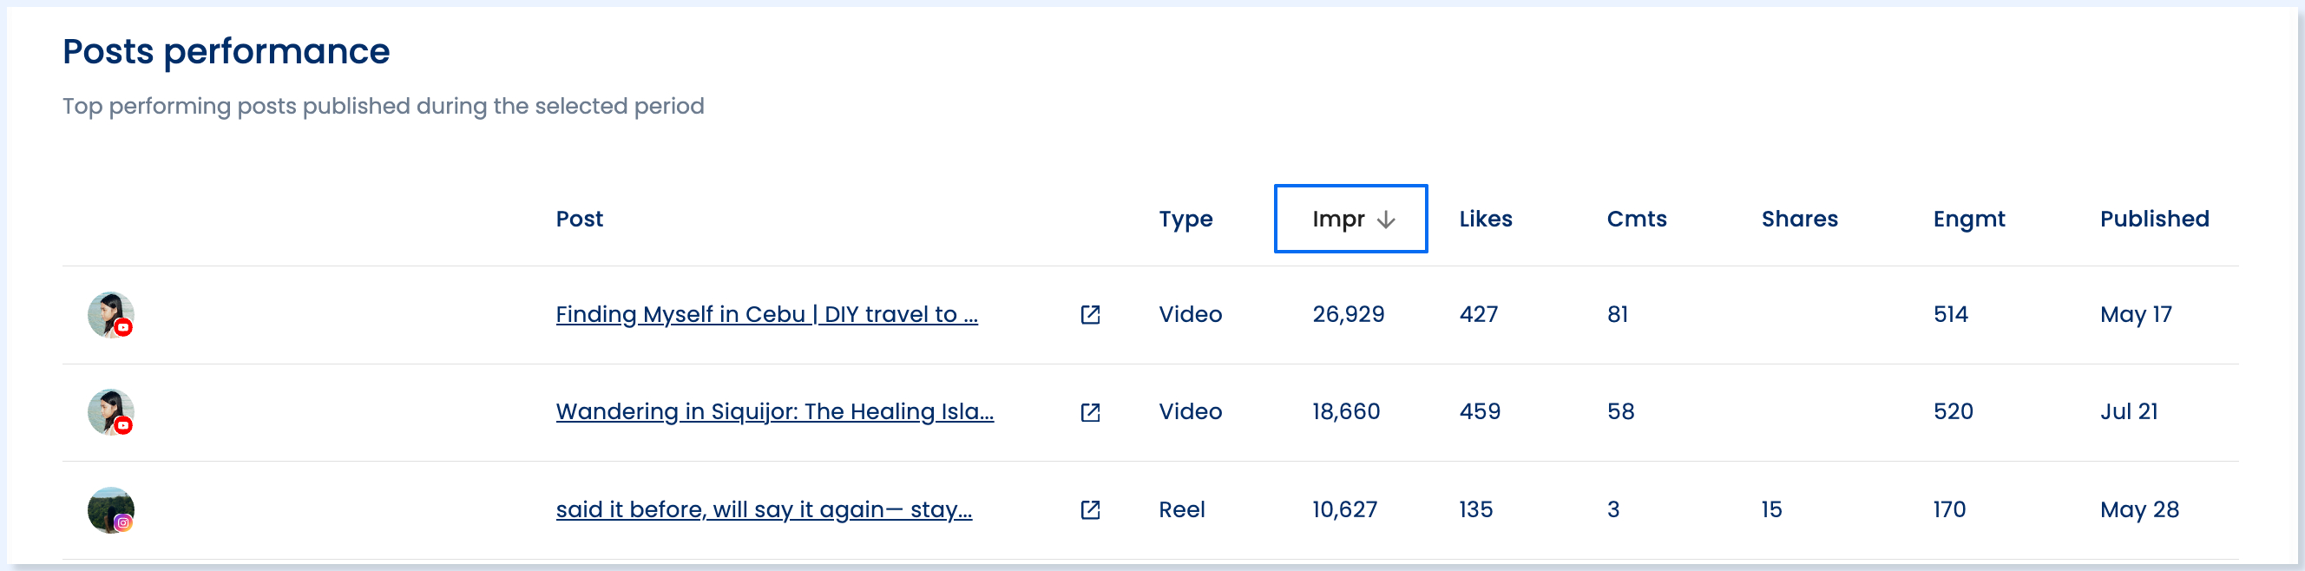2305x571 pixels.
Task: Click YouTube avatar of Cebu post row
Action: tap(111, 315)
